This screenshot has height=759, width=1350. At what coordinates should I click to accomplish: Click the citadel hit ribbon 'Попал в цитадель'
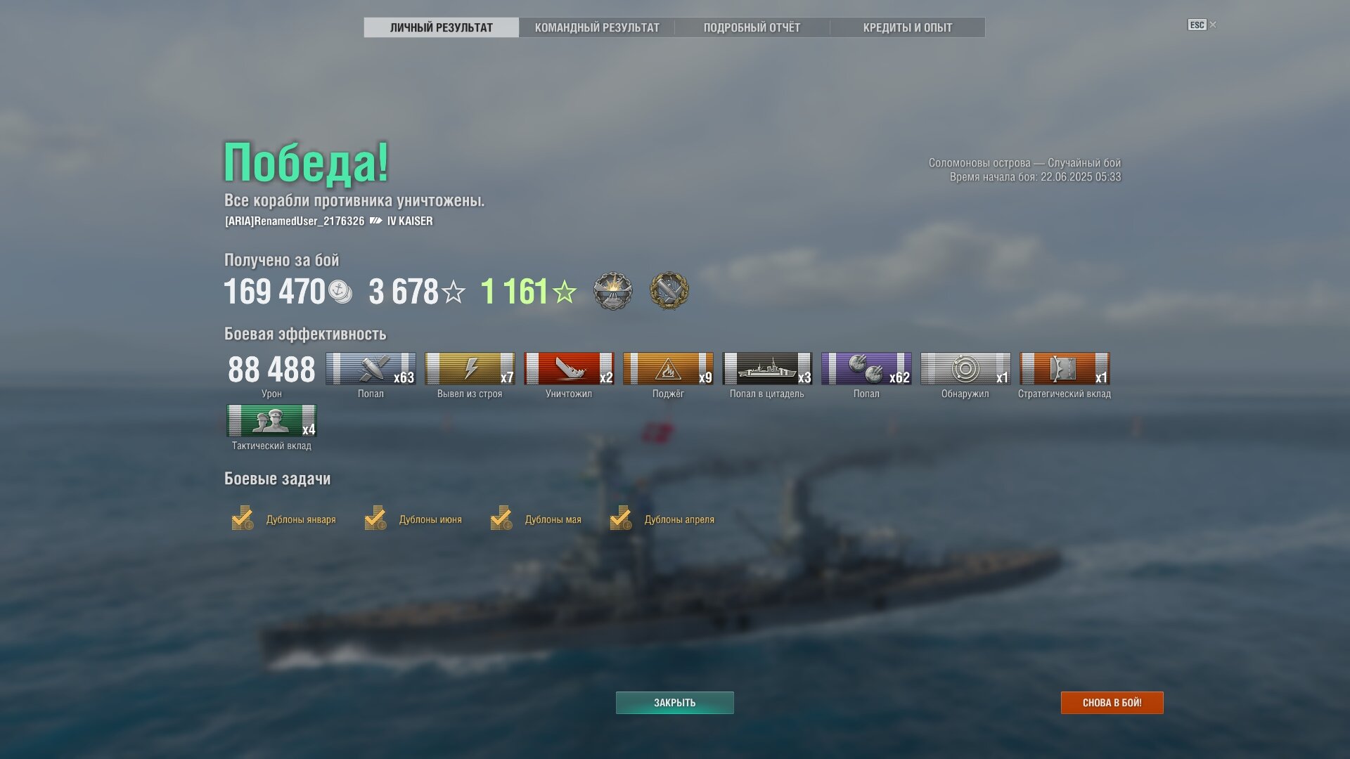tap(767, 369)
